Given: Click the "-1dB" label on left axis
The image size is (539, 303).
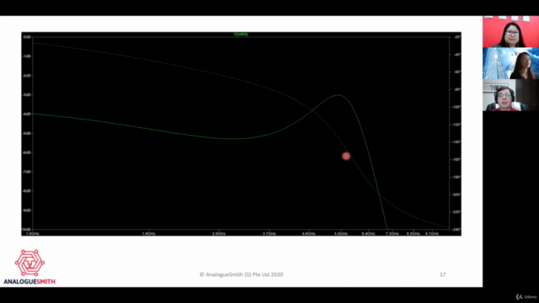Looking at the screenshot, I should (x=27, y=56).
